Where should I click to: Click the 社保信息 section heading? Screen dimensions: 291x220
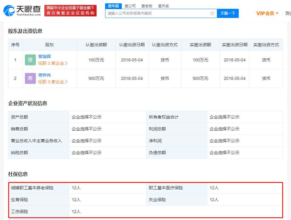click(x=18, y=174)
